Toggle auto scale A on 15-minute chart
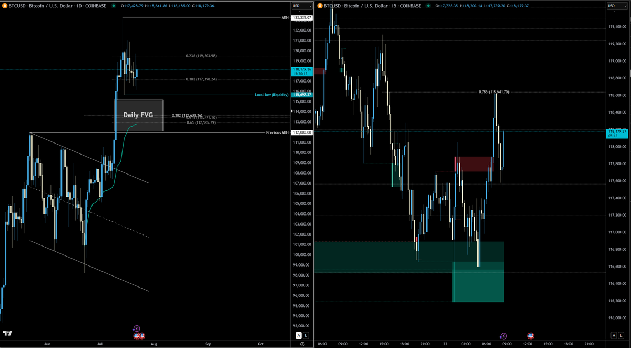The height and width of the screenshot is (348, 631). click(x=613, y=335)
